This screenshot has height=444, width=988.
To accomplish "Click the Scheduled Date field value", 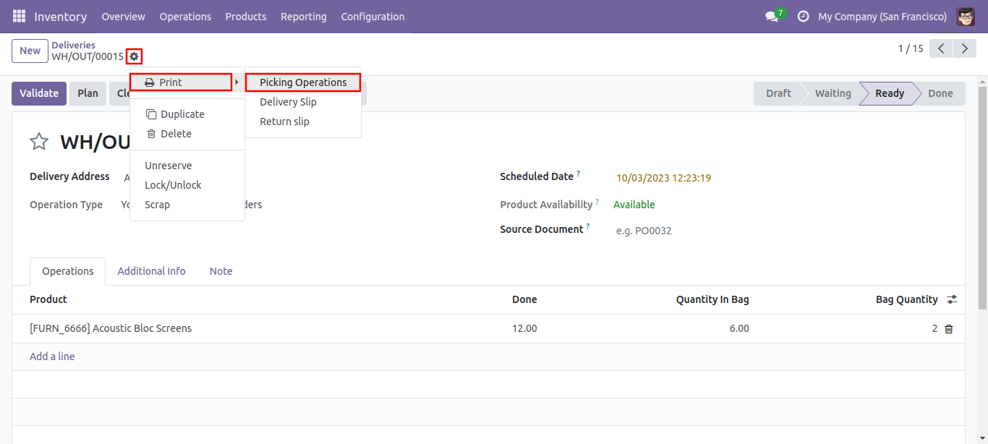I will 663,178.
